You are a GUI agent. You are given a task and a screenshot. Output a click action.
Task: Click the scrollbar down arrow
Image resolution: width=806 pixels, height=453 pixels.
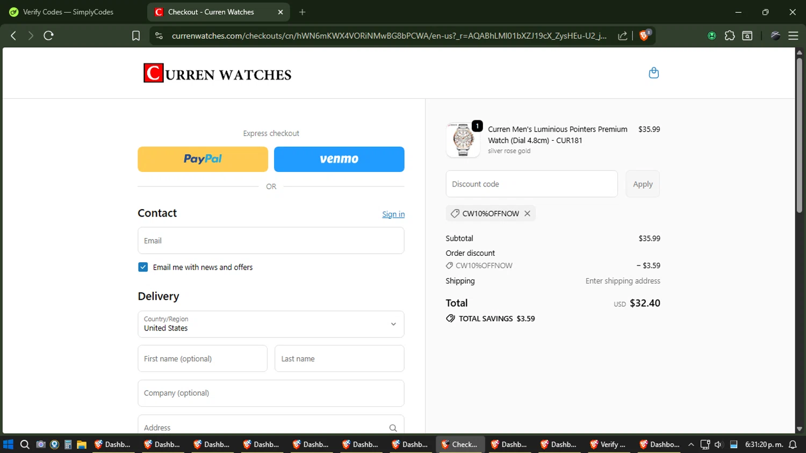pyautogui.click(x=799, y=429)
